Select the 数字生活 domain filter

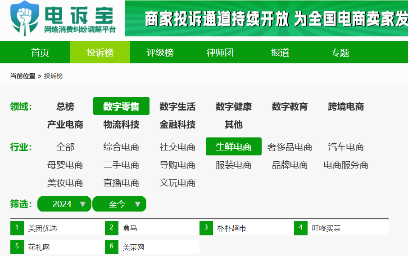tap(177, 106)
